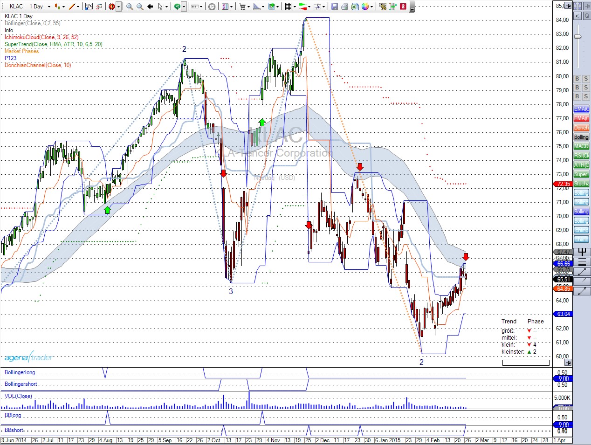Toggle the Donchian indicator button
The image size is (591, 445).
coord(581,128)
